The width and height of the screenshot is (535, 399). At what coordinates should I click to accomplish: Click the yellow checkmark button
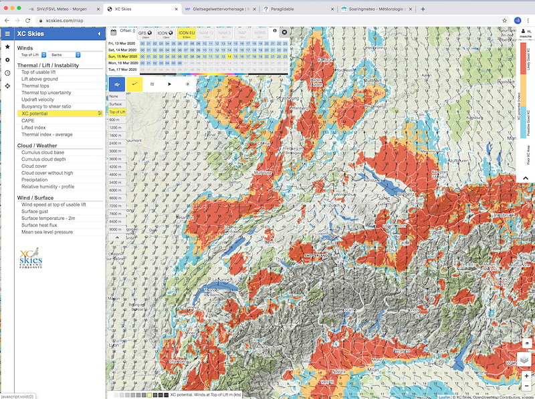pos(134,84)
